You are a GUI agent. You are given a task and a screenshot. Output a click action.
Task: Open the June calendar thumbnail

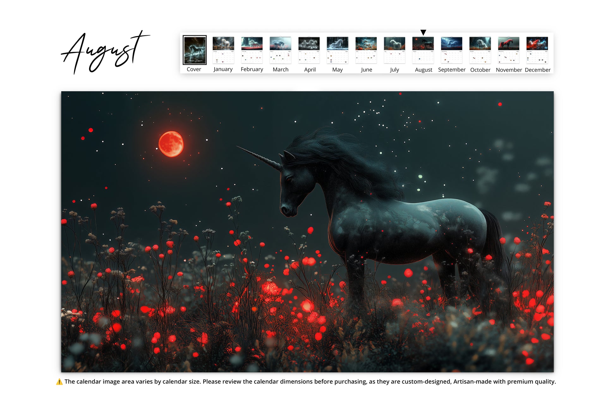(x=366, y=50)
